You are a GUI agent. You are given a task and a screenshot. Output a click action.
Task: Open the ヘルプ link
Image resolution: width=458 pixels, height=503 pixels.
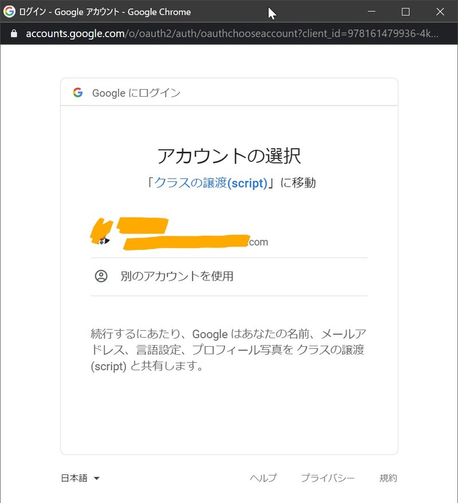pos(263,478)
